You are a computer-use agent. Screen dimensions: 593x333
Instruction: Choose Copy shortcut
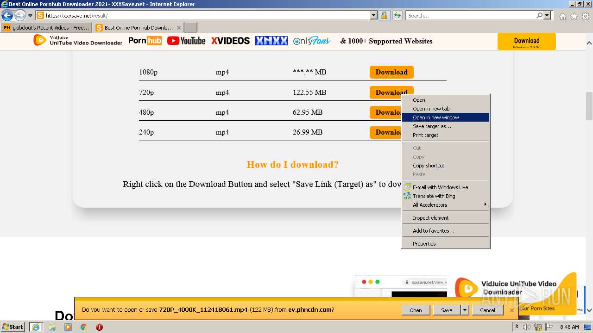tap(445, 166)
